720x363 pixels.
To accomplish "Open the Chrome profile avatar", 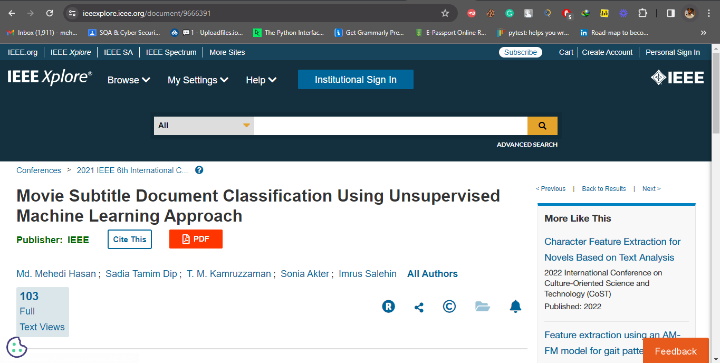I will 689,13.
